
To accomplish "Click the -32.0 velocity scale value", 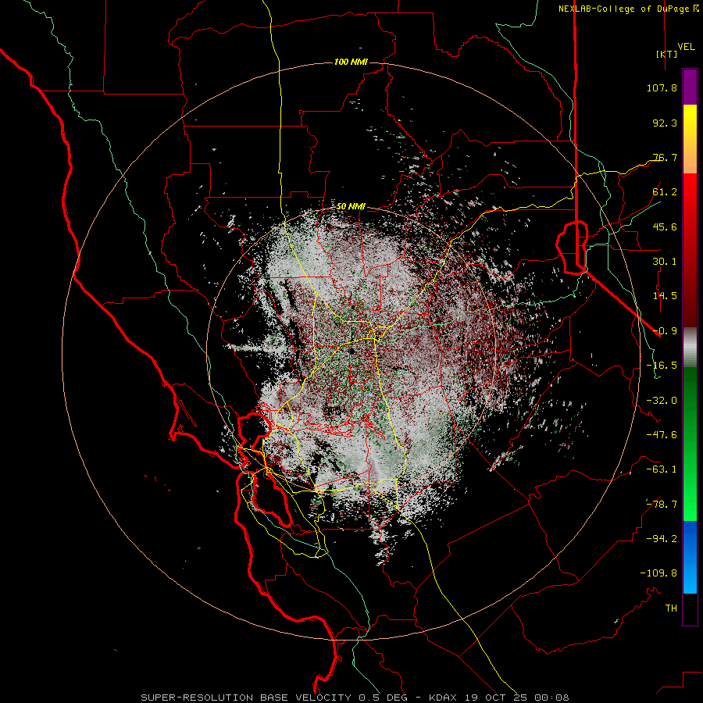I will pyautogui.click(x=662, y=401).
